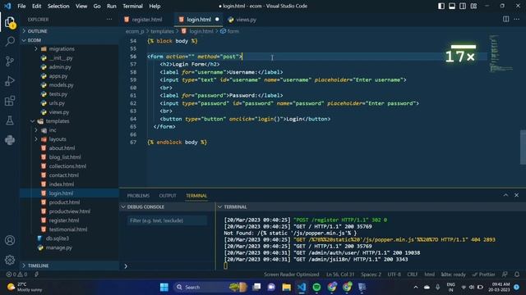This screenshot has height=295, width=526.
Task: Click Ln 56 cursor position status
Action: click(x=340, y=275)
